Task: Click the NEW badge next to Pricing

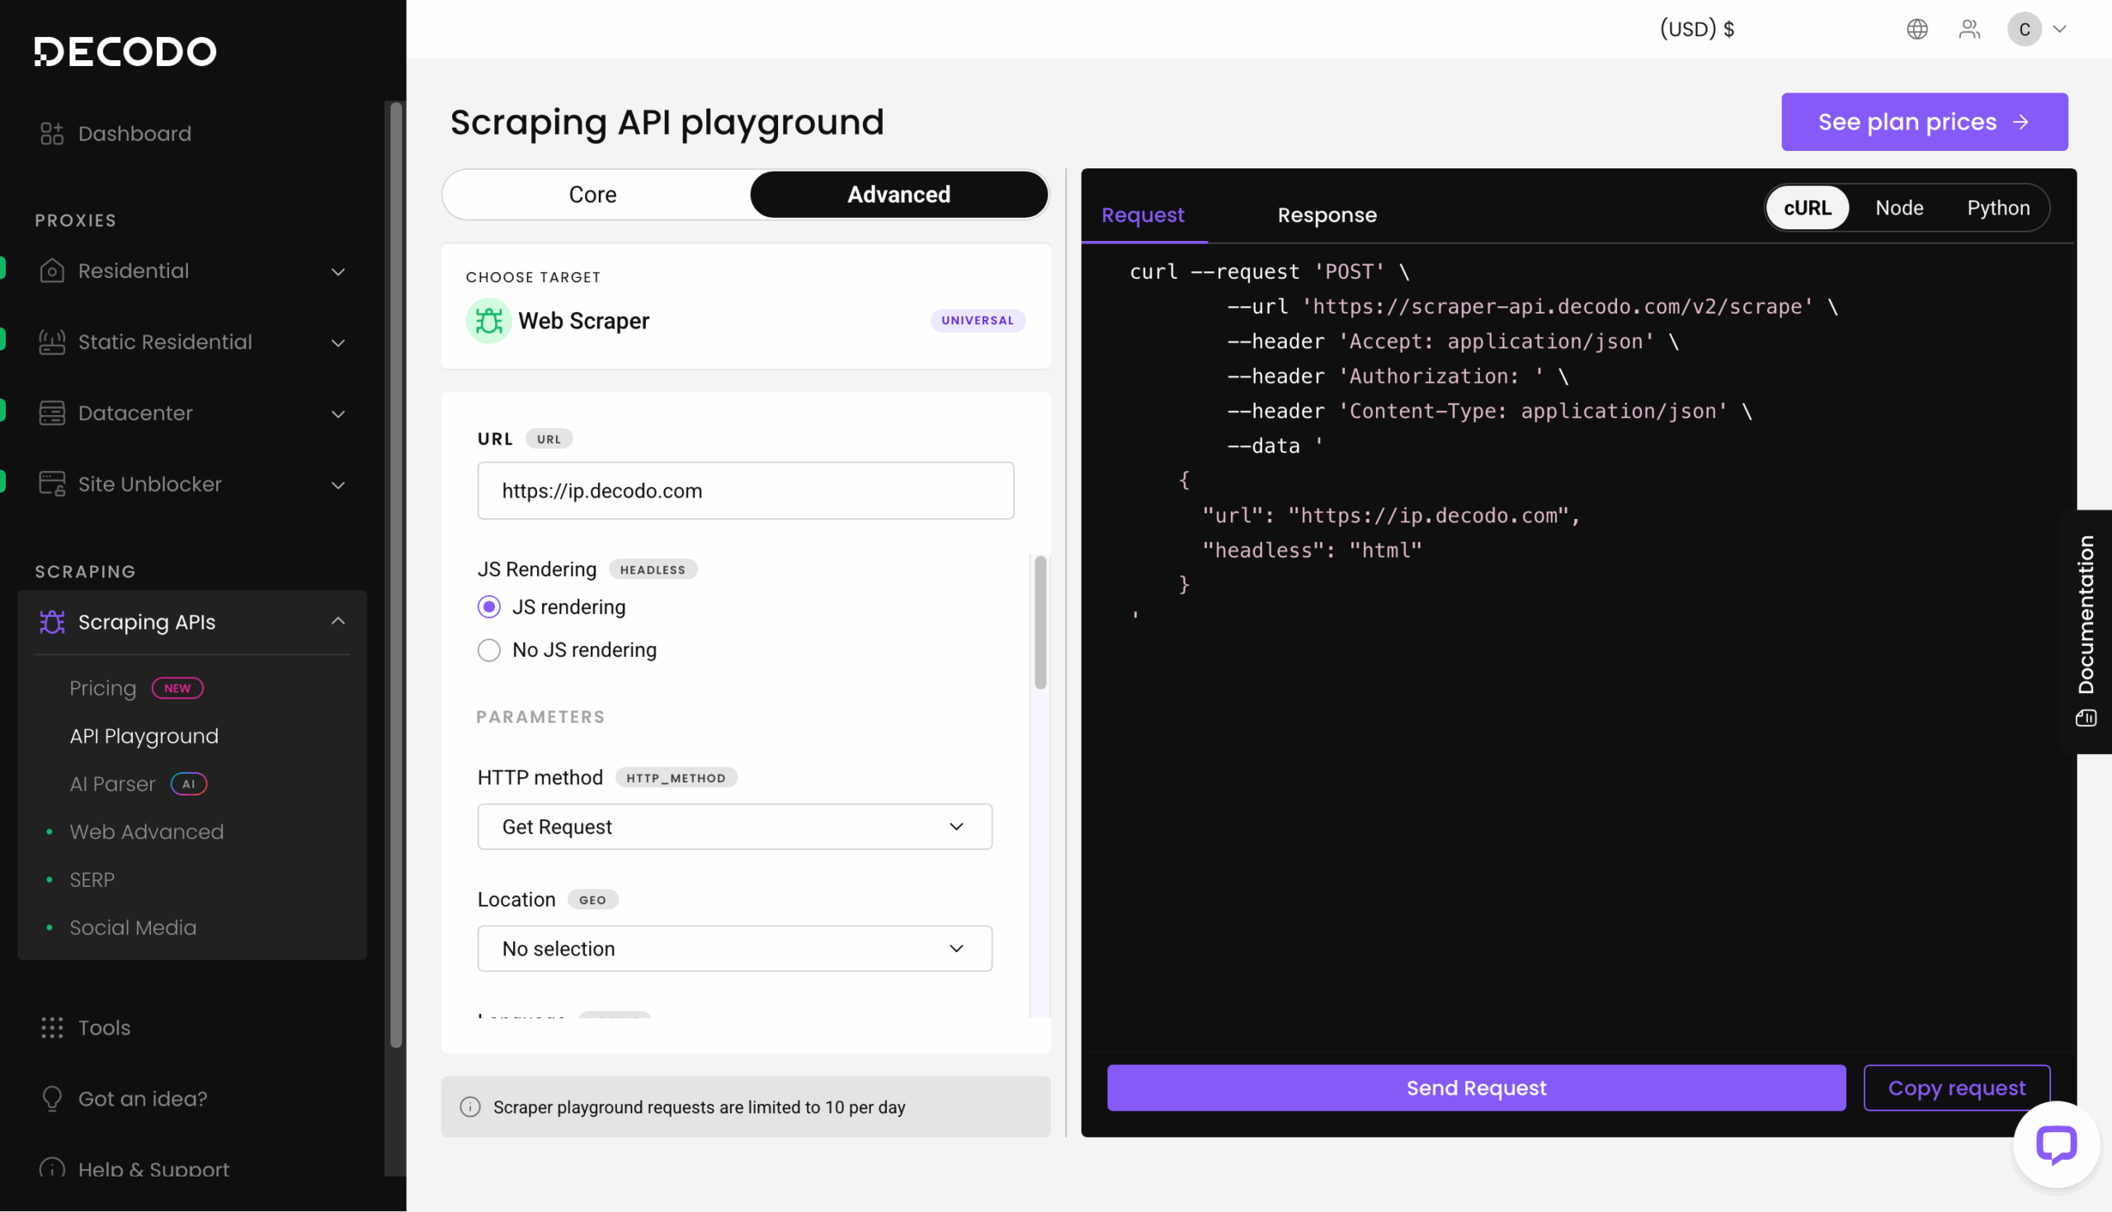Action: (x=177, y=688)
